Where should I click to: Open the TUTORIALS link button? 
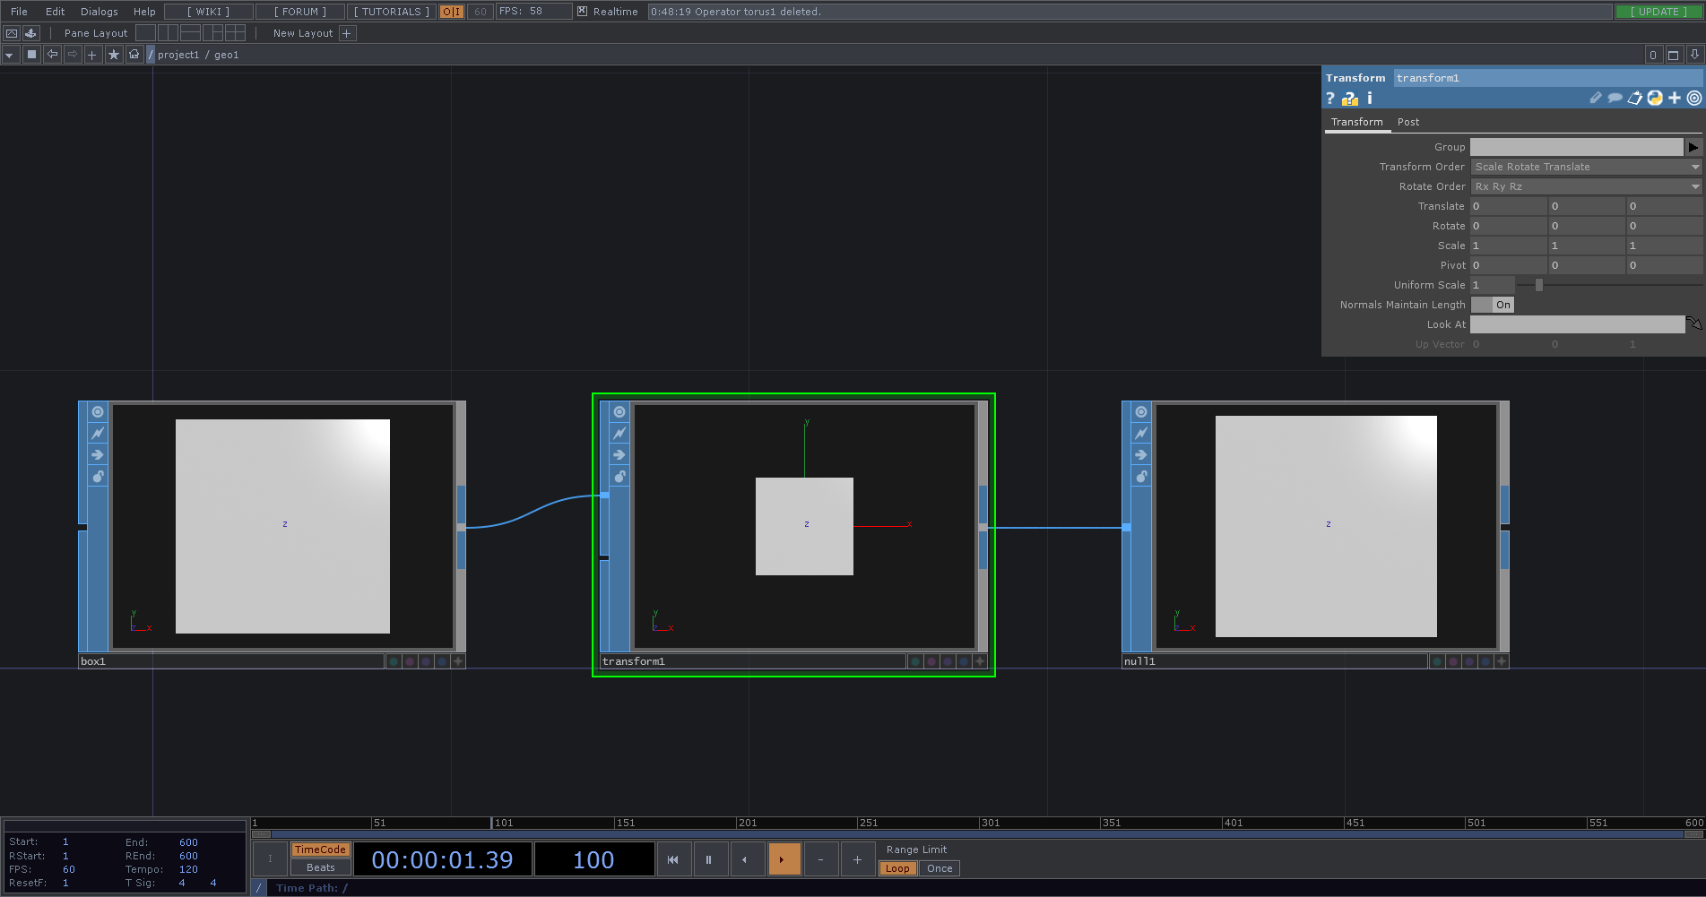392,12
